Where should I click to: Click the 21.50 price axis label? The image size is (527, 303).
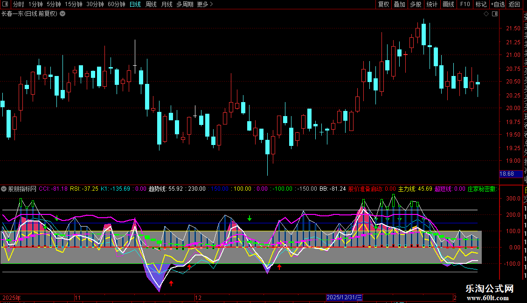pos(513,28)
